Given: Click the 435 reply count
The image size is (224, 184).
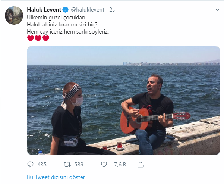Looking at the screenshot, I should pyautogui.click(x=42, y=164).
